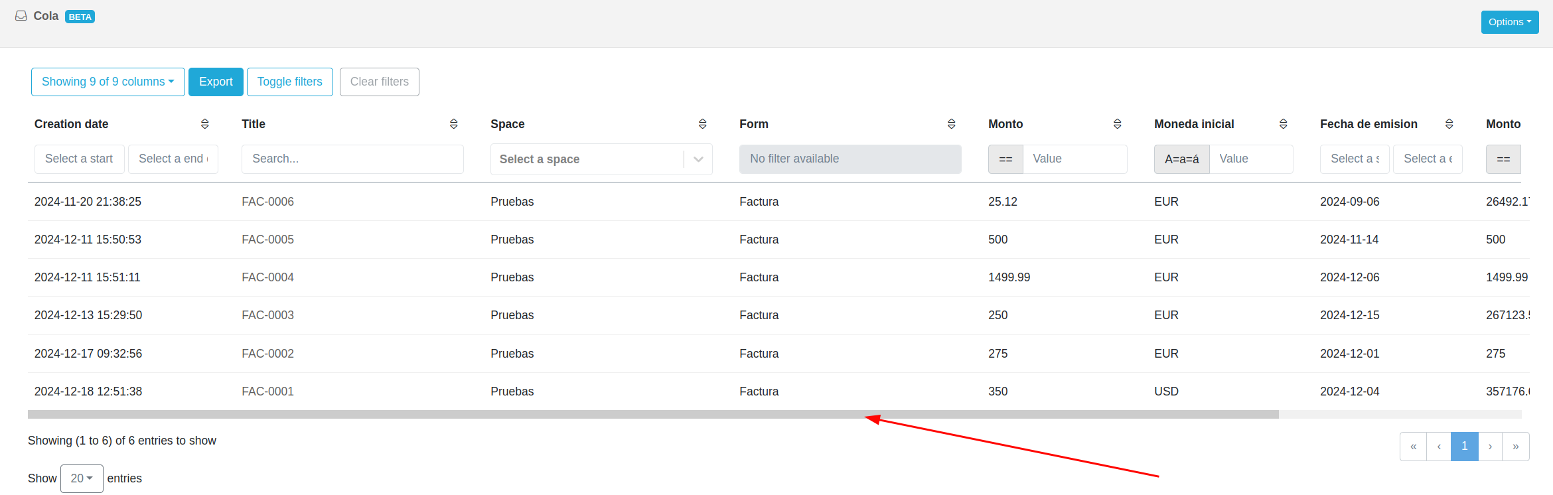
Task: Toggle filters visibility
Action: click(x=289, y=82)
